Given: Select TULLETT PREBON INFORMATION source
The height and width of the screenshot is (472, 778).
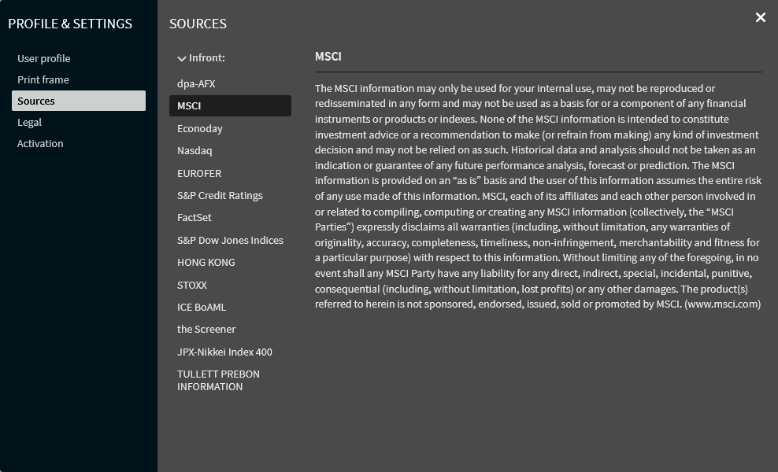Looking at the screenshot, I should coord(218,380).
